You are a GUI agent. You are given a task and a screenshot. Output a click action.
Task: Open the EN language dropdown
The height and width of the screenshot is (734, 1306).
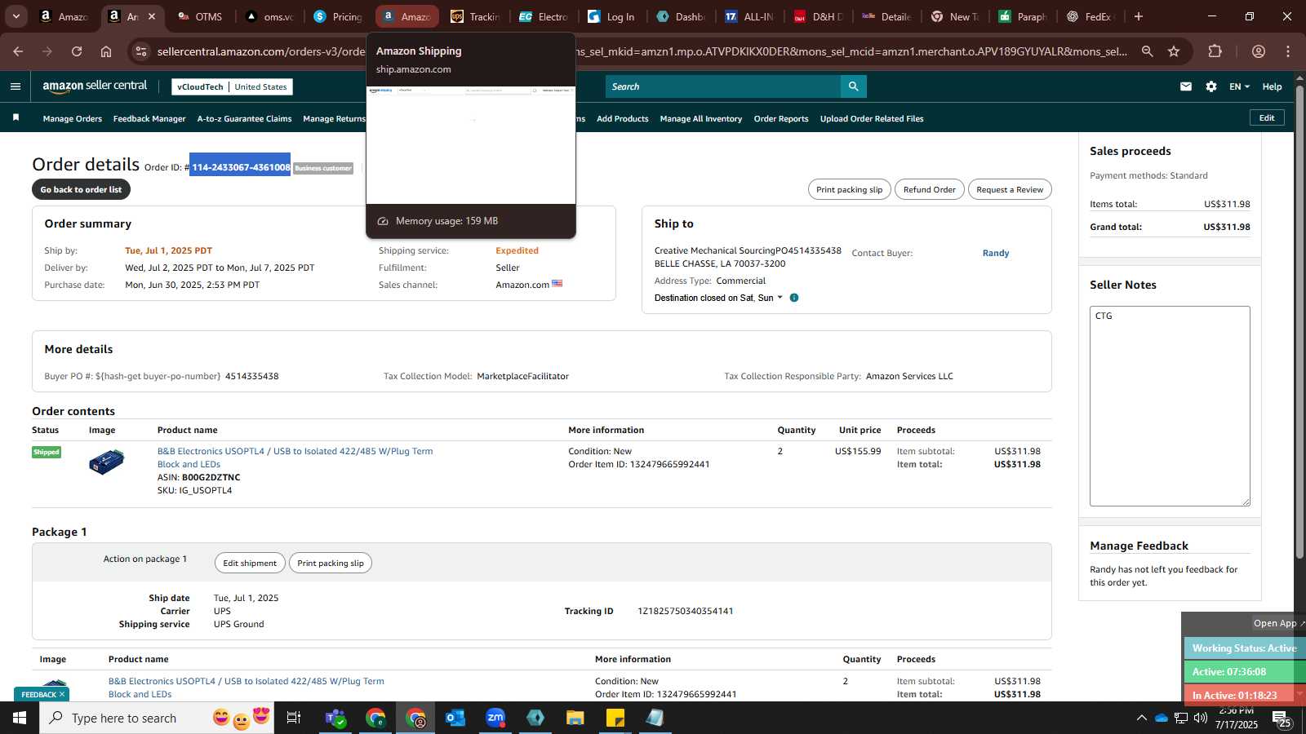pos(1239,86)
